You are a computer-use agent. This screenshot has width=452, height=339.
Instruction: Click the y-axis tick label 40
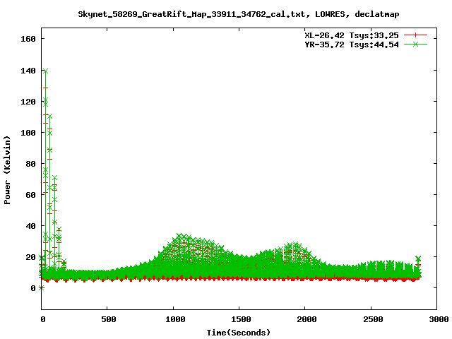click(x=30, y=226)
